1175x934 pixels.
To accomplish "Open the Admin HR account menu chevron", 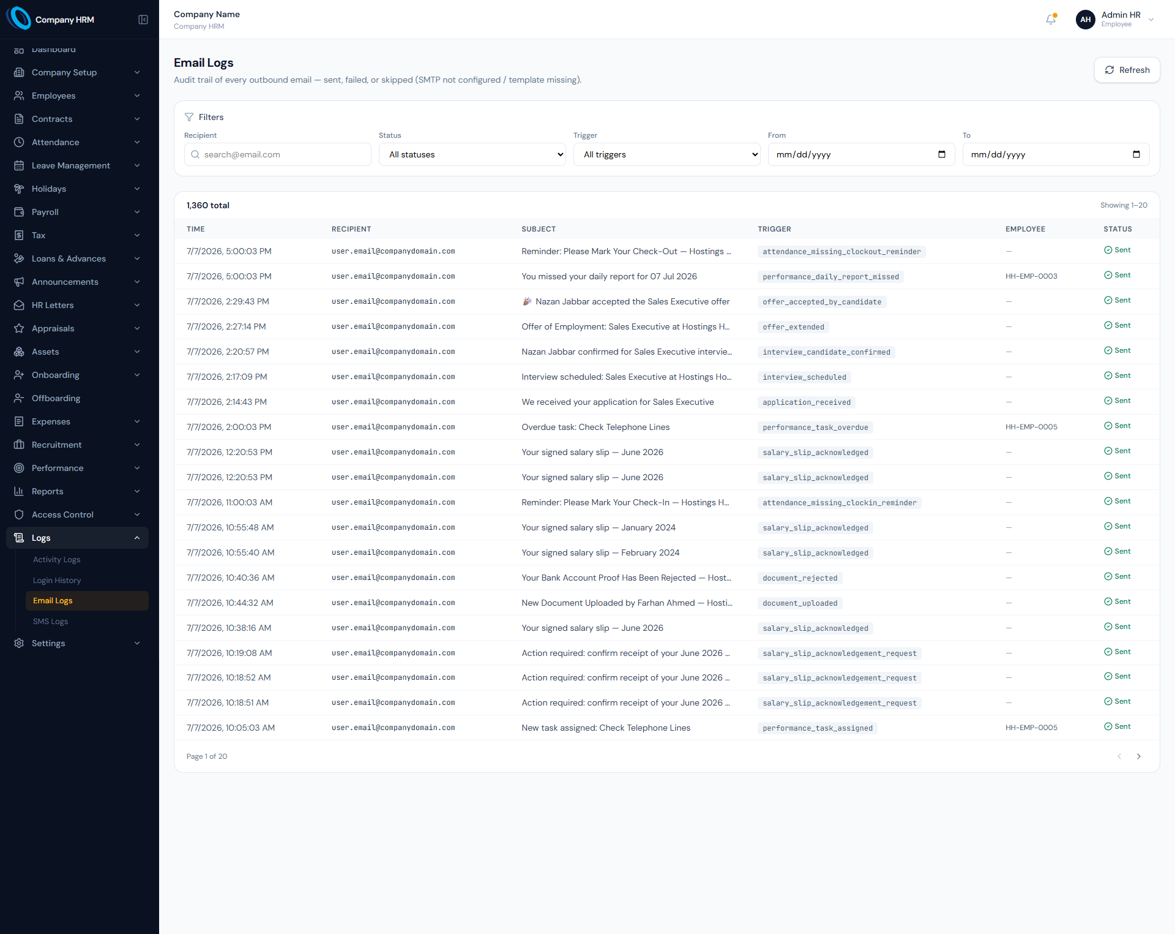I will click(x=1151, y=20).
